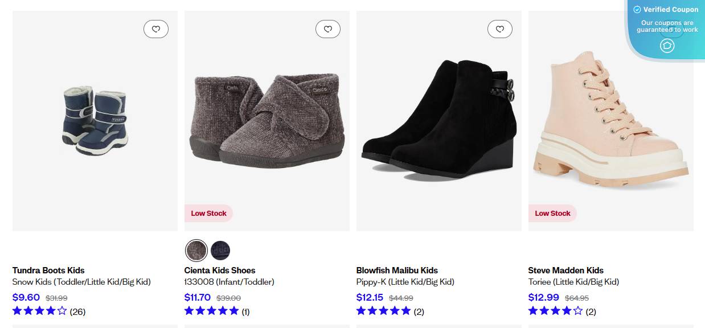Select the gray chenille color swatch for Cienta
705x328 pixels.
coord(196,251)
